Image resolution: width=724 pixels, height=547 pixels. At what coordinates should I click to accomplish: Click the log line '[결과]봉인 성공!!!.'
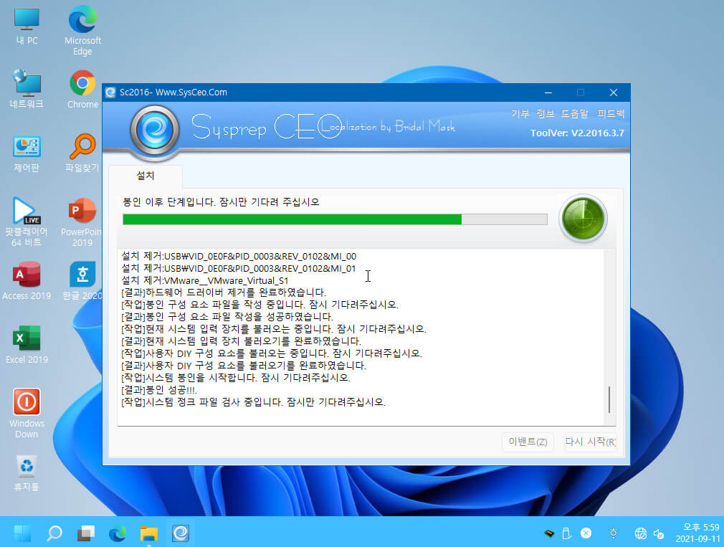(159, 390)
